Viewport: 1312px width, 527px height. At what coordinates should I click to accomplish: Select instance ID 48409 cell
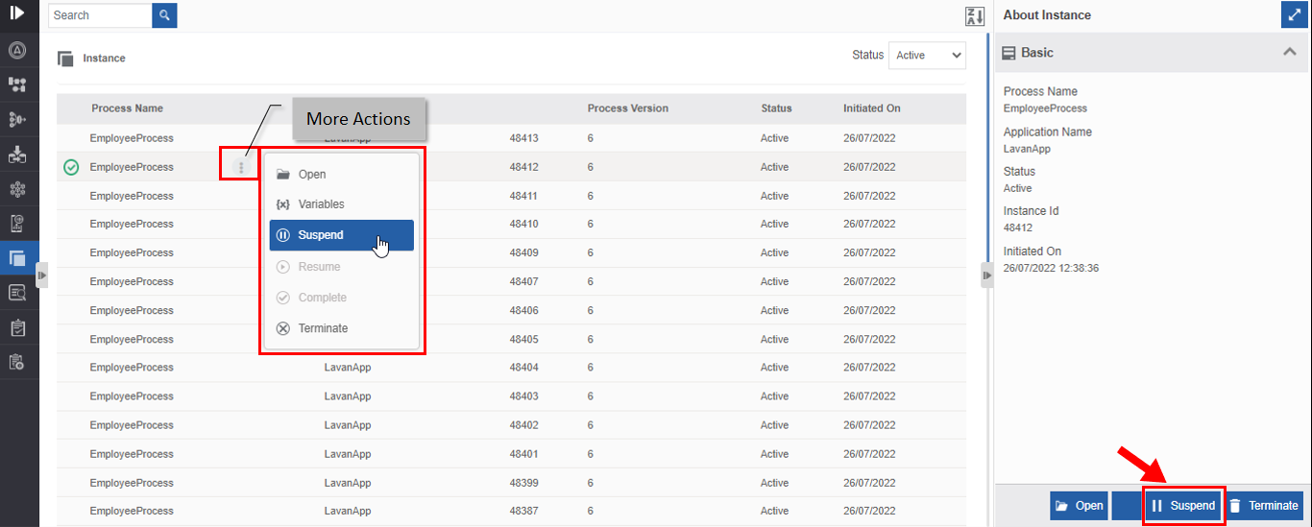click(x=524, y=253)
